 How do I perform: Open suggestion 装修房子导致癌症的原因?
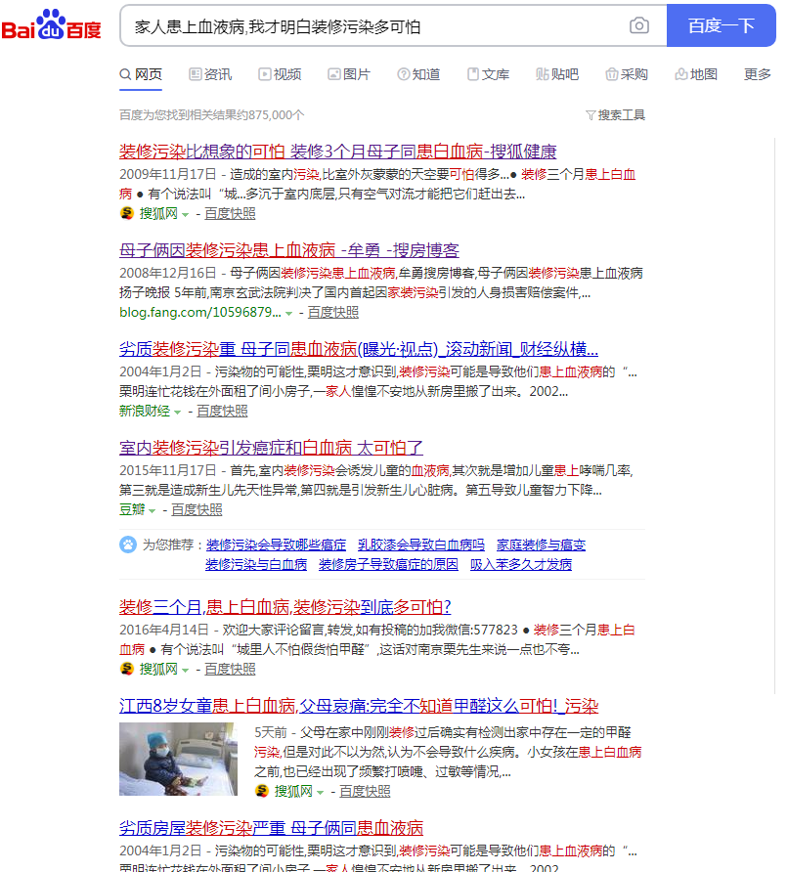[x=388, y=564]
